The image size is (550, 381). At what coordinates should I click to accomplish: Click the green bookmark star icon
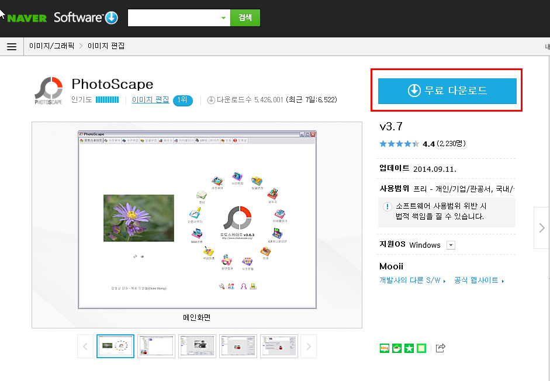coord(409,348)
